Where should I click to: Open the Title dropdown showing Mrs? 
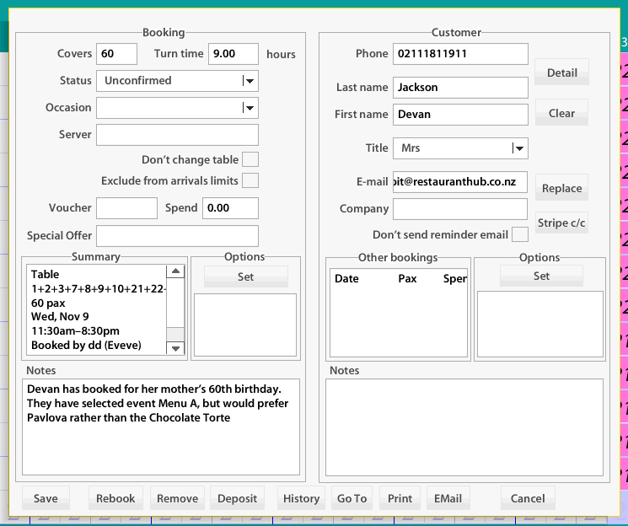(460, 148)
